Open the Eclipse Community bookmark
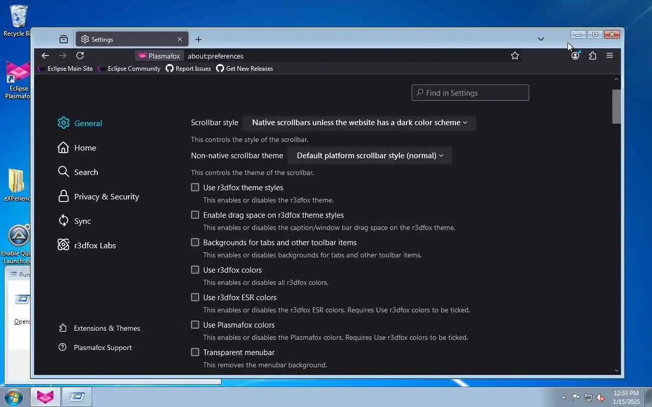The image size is (652, 407). (x=129, y=69)
